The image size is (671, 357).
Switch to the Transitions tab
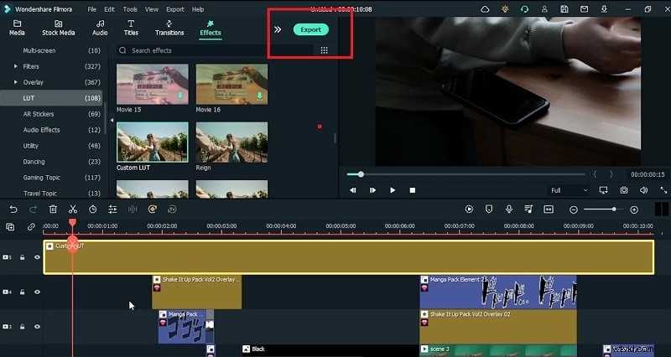(169, 28)
